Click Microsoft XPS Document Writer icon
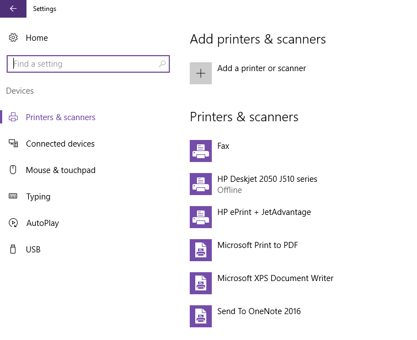Viewport: 417px width, 340px height. pyautogui.click(x=201, y=283)
